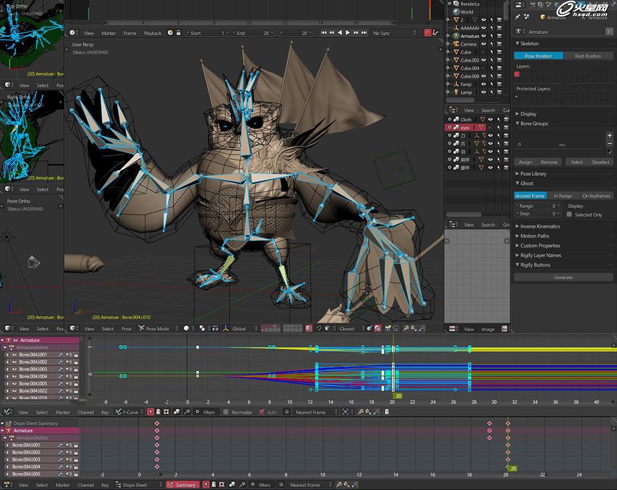Select Rest Position in Skeleton panel

coord(588,56)
